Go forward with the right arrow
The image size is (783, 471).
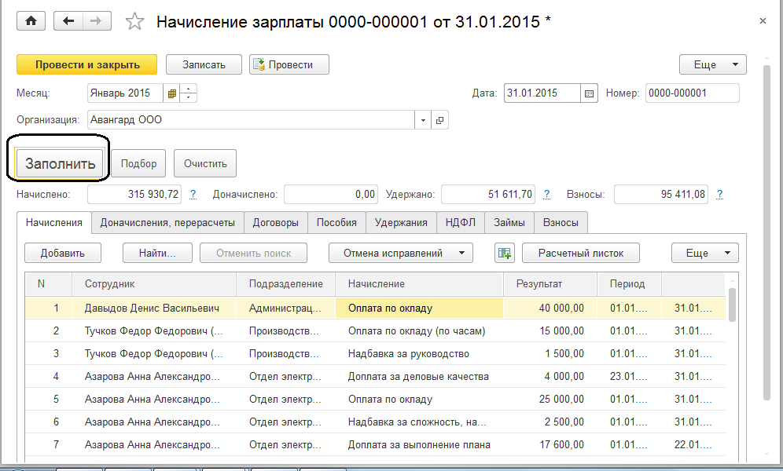pos(97,21)
